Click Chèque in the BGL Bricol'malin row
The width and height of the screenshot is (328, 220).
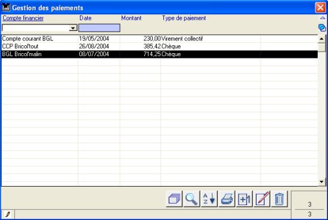pyautogui.click(x=171, y=54)
